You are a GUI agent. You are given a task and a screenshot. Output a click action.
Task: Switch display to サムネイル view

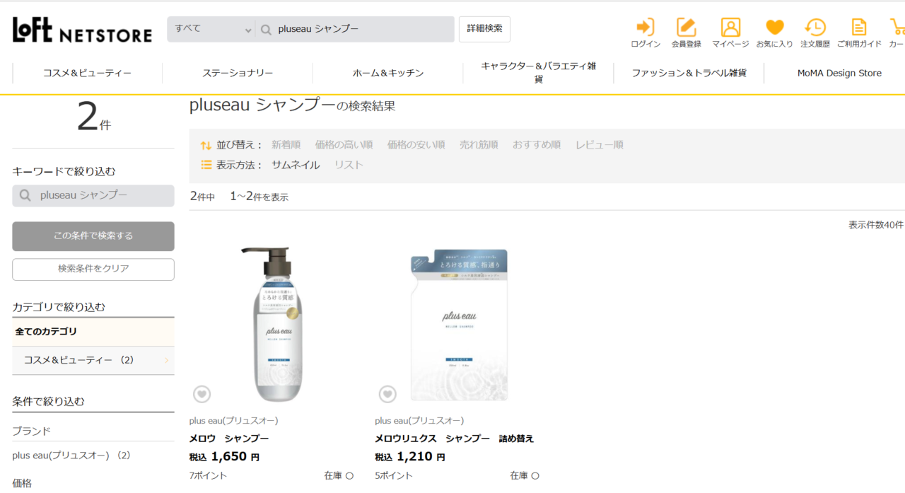[296, 165]
